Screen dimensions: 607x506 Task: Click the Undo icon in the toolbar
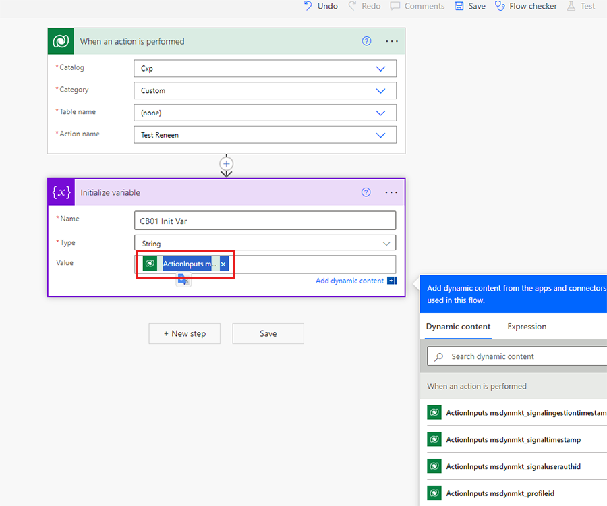point(308,6)
